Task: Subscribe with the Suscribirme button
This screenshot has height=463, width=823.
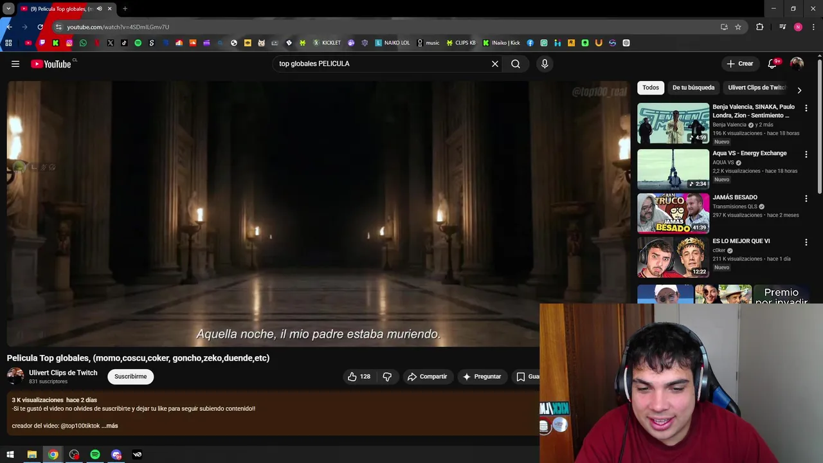Action: [x=131, y=377]
